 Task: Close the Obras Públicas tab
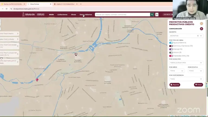tap(51, 4)
